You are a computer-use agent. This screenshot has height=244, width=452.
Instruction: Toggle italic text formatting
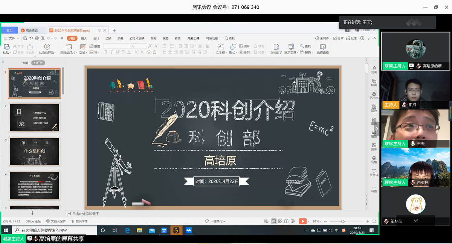pyautogui.click(x=112, y=52)
